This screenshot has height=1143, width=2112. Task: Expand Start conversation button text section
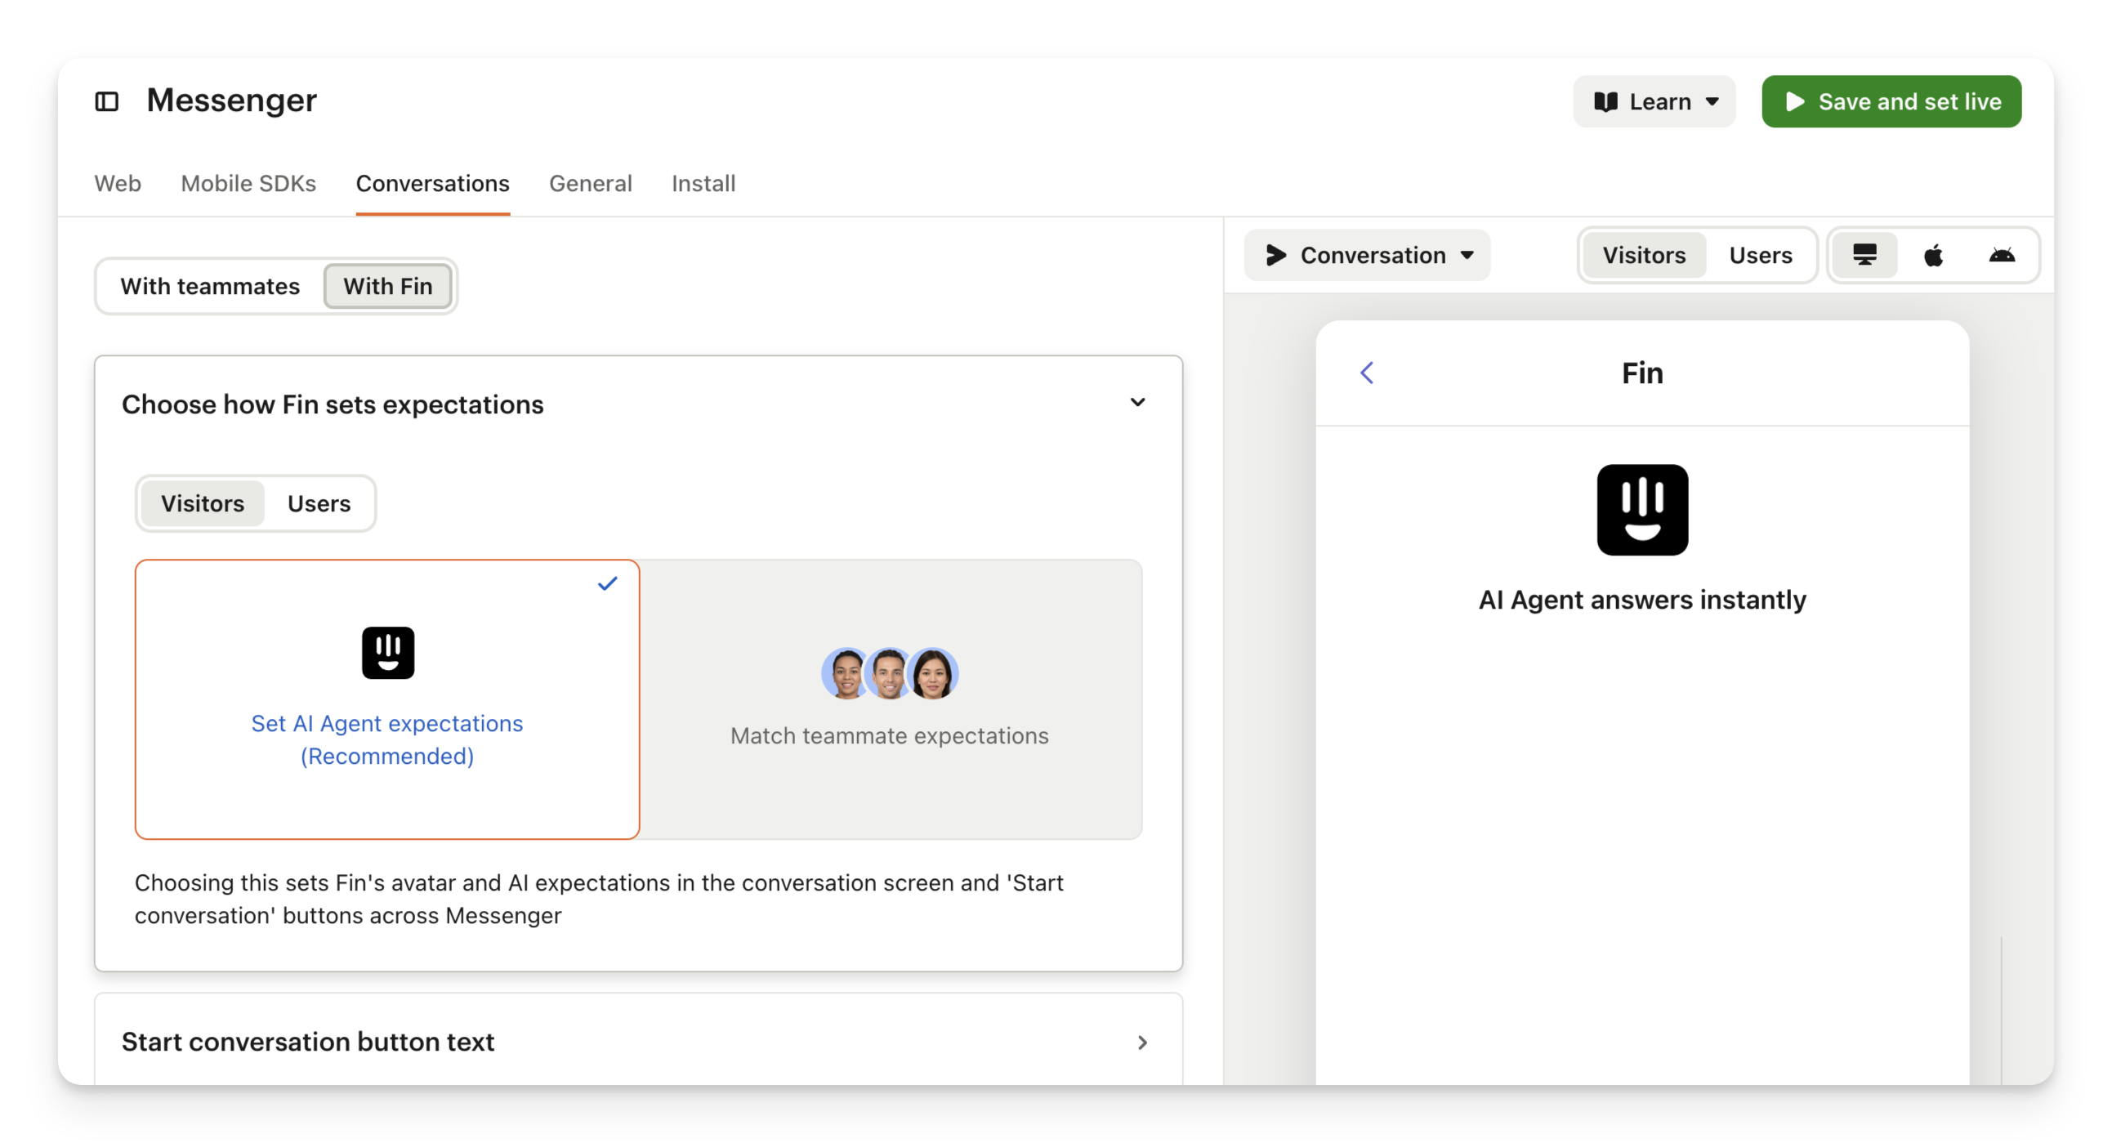click(x=1141, y=1043)
